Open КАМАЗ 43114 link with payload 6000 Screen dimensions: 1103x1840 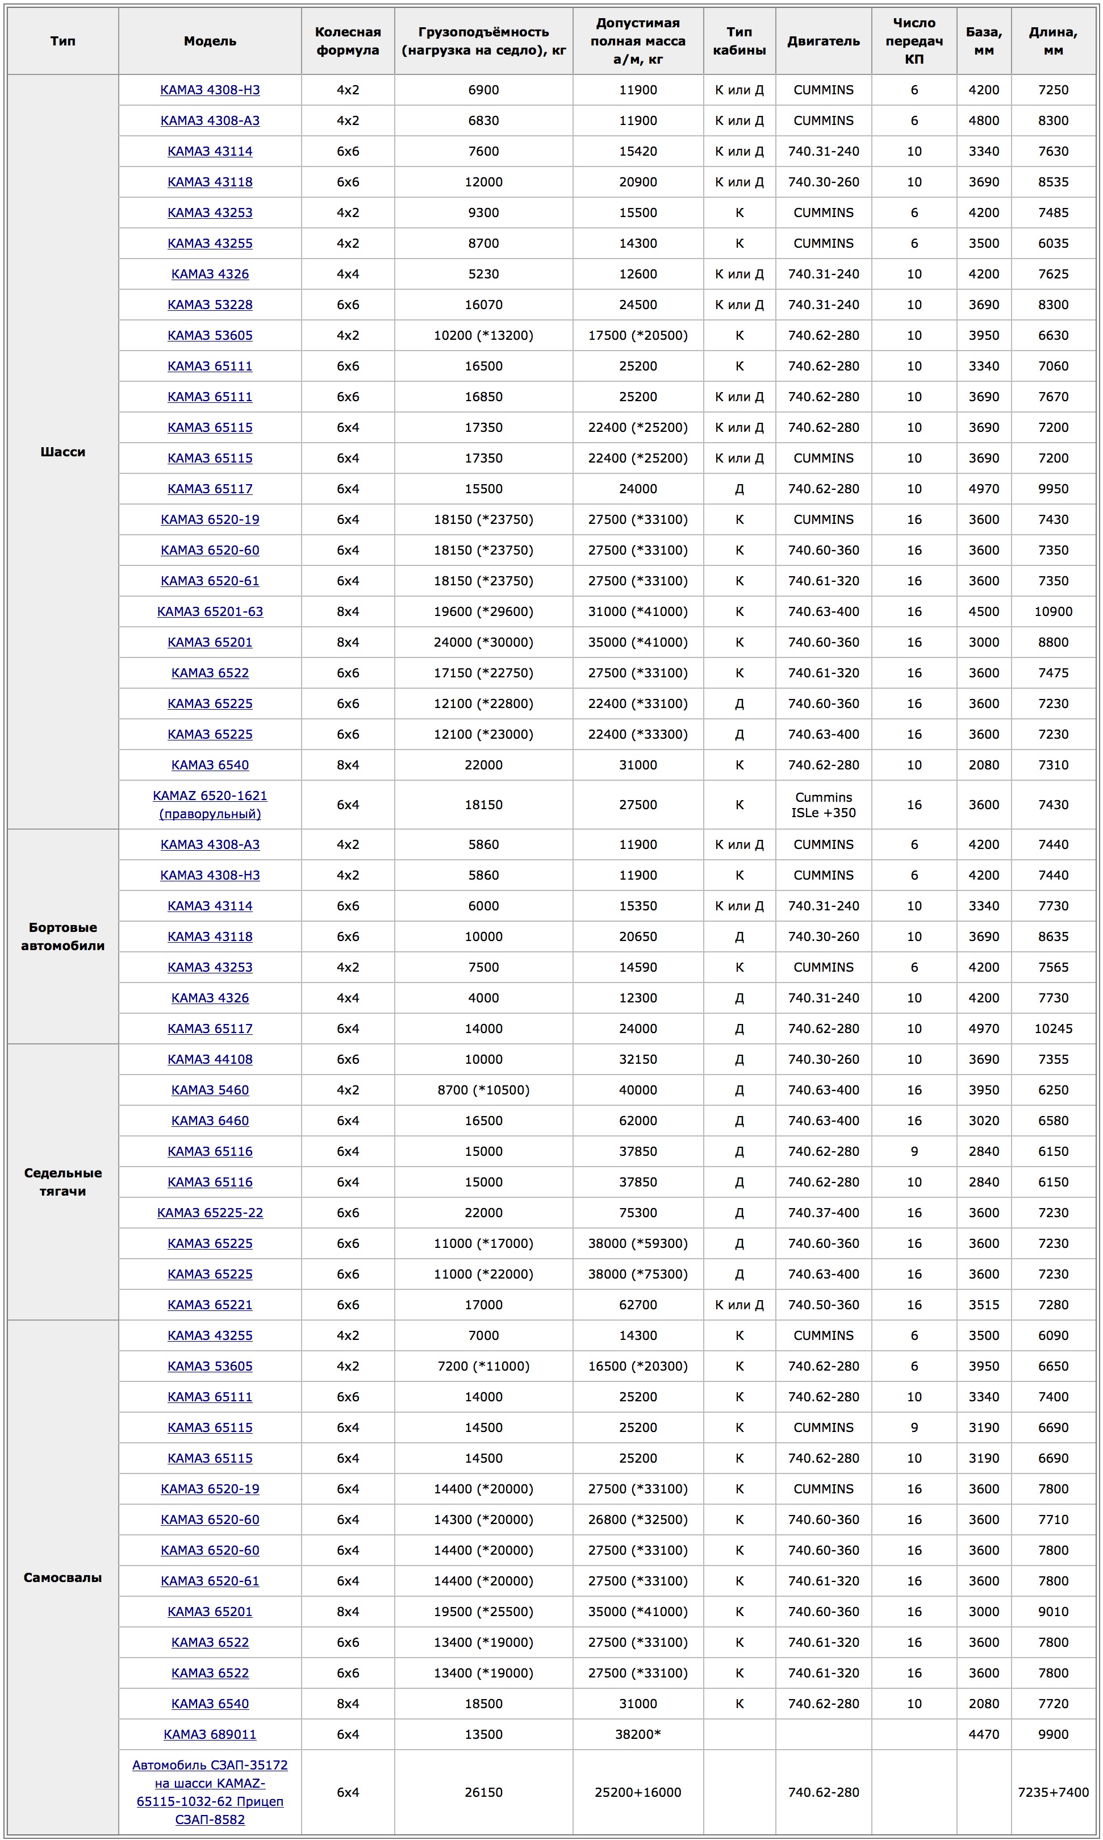tap(210, 906)
